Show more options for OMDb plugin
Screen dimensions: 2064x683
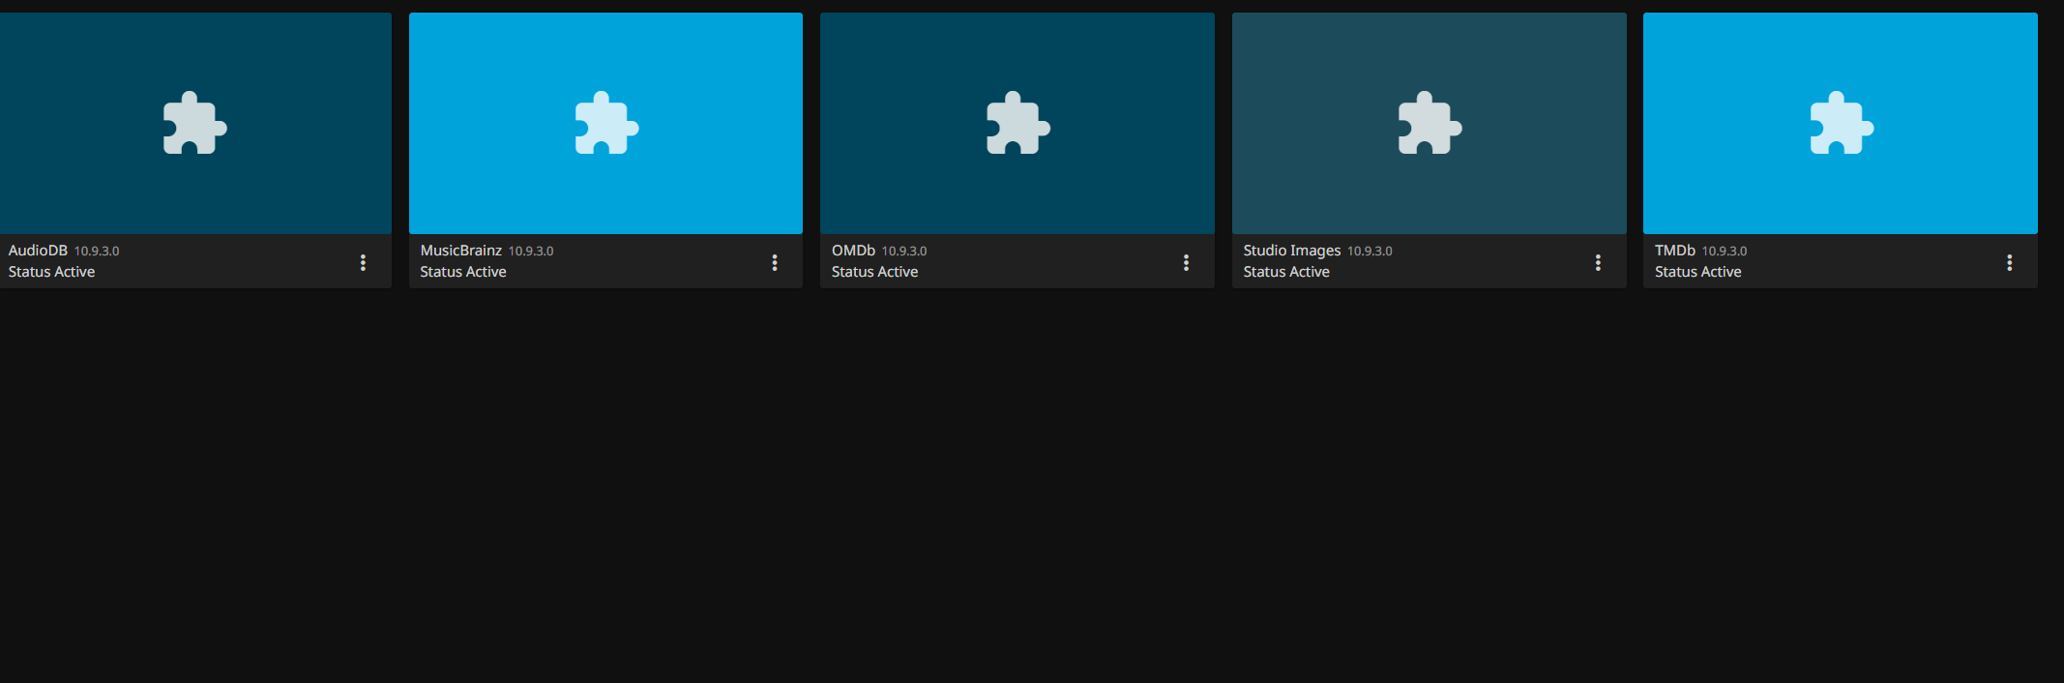click(1186, 262)
